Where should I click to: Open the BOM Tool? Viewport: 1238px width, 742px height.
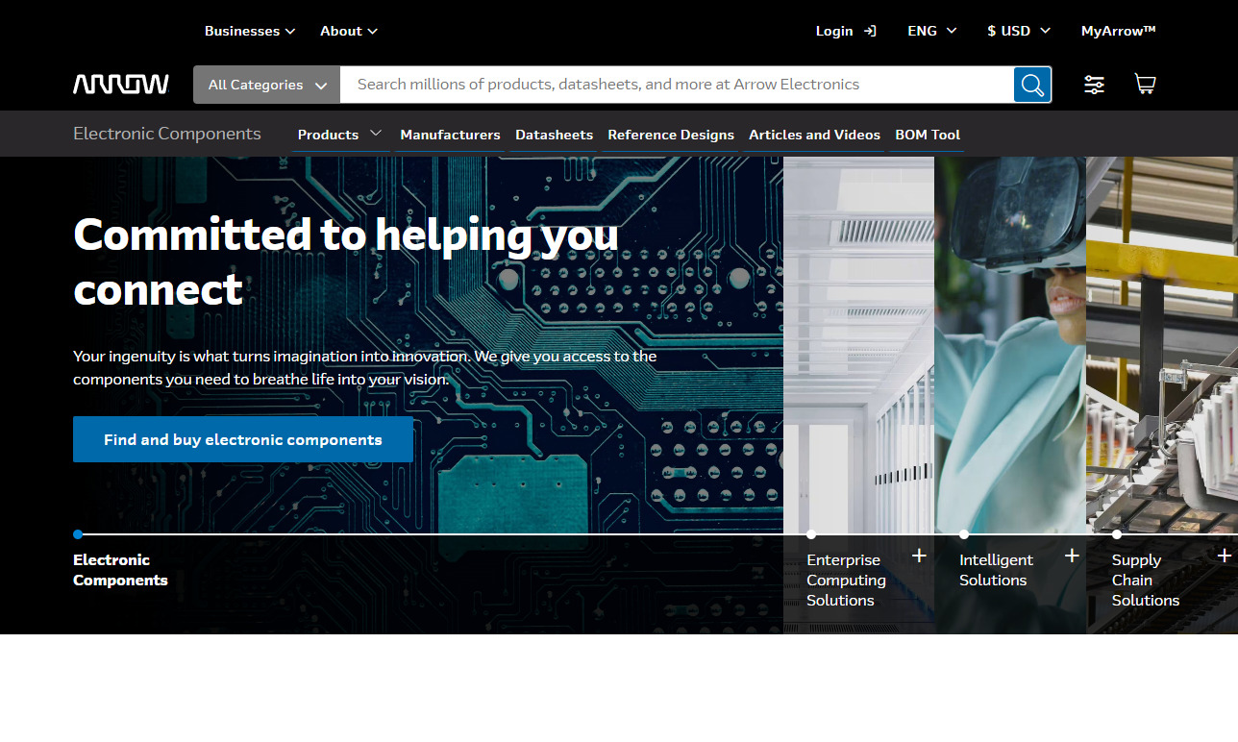(928, 135)
